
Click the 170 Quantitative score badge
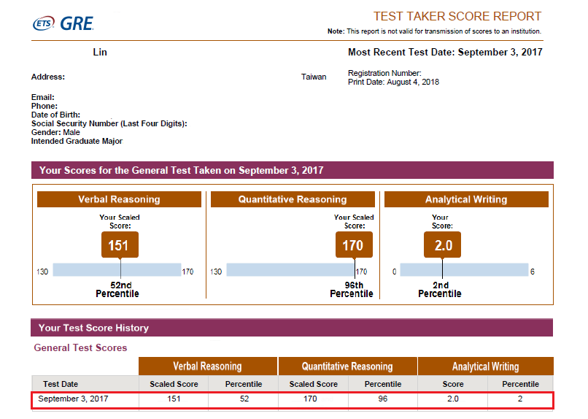tap(354, 245)
